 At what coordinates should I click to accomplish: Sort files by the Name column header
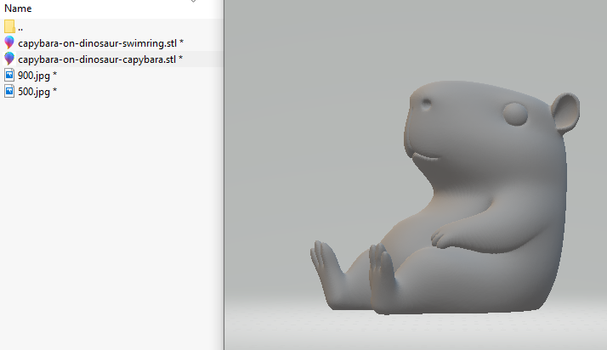[19, 8]
